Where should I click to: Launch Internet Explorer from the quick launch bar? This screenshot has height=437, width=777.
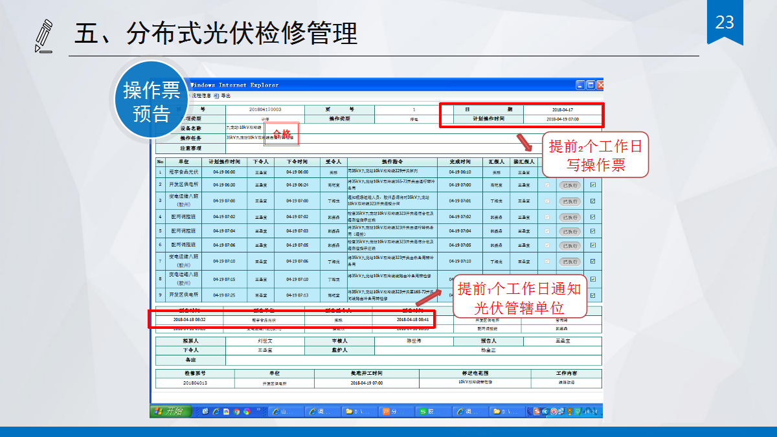click(x=216, y=412)
